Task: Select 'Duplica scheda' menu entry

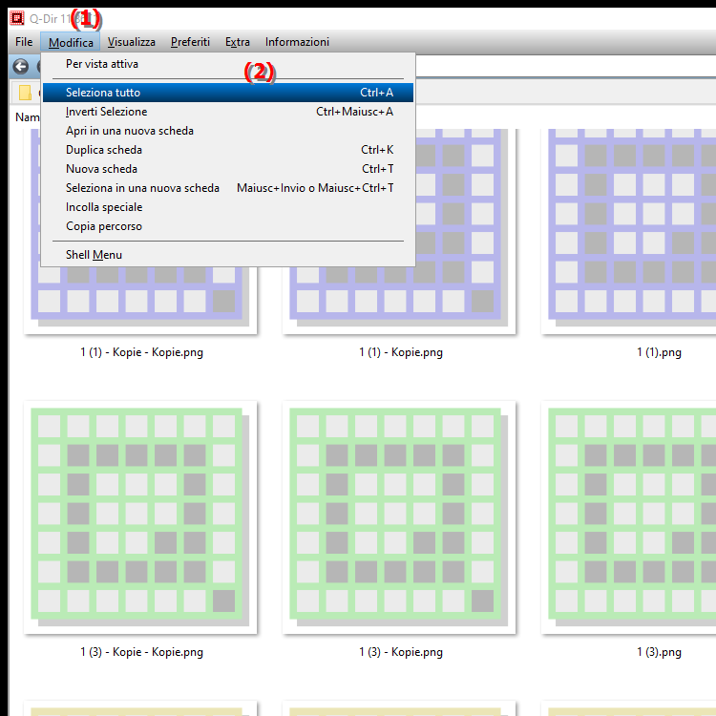Action: point(228,150)
